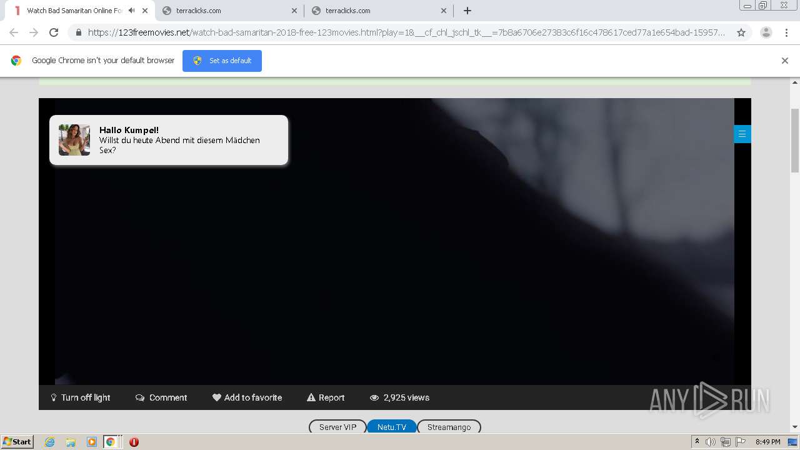Open a new browser tab
The height and width of the screenshot is (450, 800).
pos(467,11)
